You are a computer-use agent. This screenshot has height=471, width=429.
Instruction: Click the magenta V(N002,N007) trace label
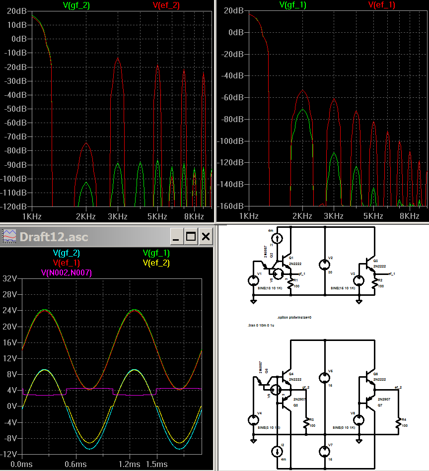(x=67, y=273)
